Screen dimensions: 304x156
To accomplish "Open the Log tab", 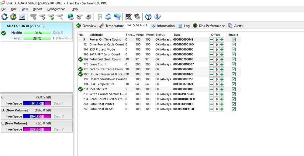I will pyautogui.click(x=184, y=26).
